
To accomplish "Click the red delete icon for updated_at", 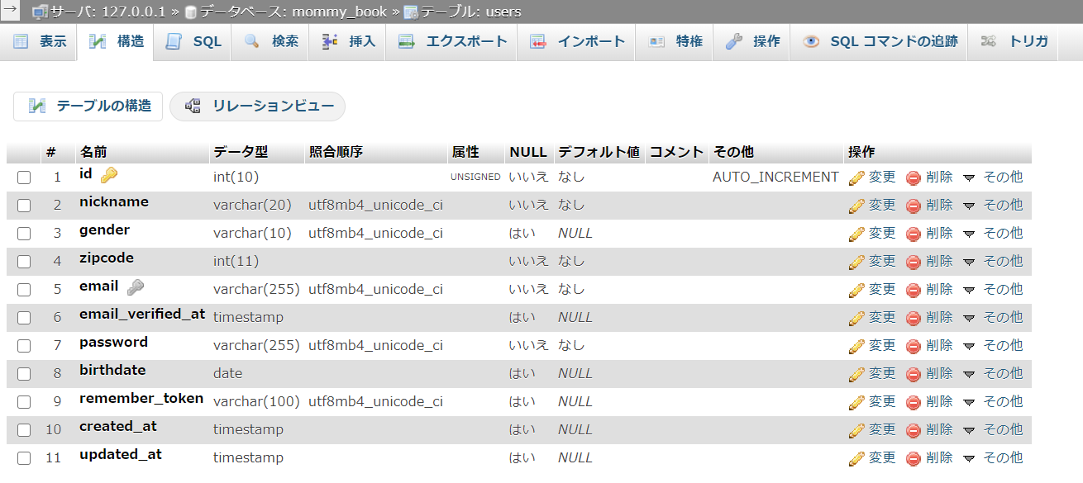I will click(914, 458).
